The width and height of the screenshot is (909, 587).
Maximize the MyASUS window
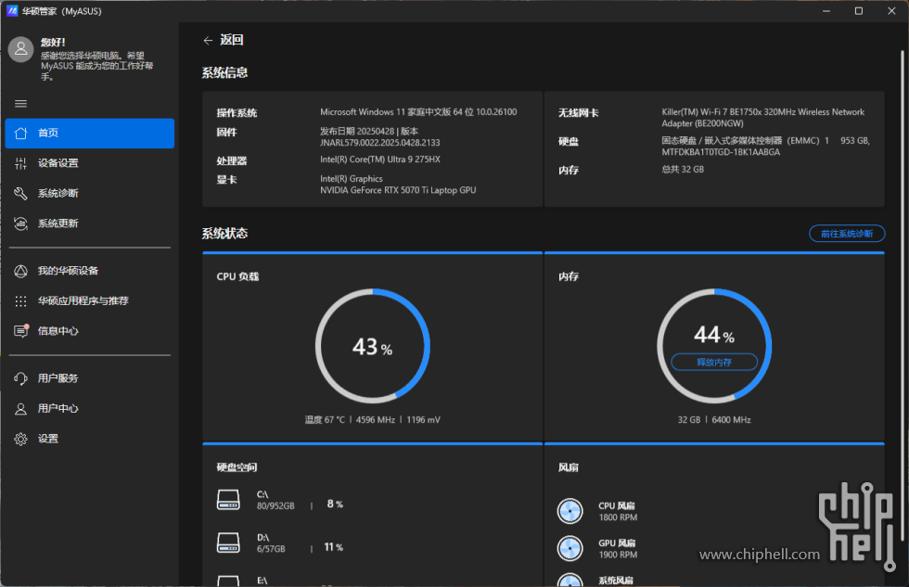859,11
